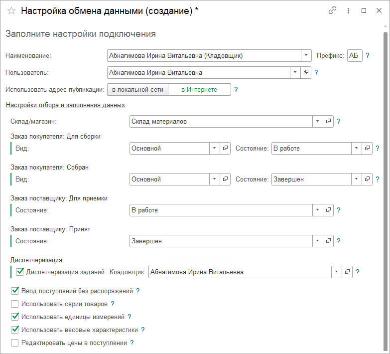Screen dimensions: 390x354
Task: Open the three-dot more actions menu
Action: pos(349,10)
